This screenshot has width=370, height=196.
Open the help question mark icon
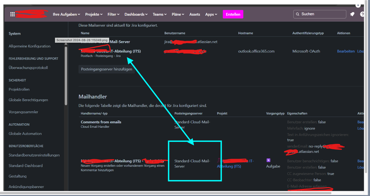363,14
